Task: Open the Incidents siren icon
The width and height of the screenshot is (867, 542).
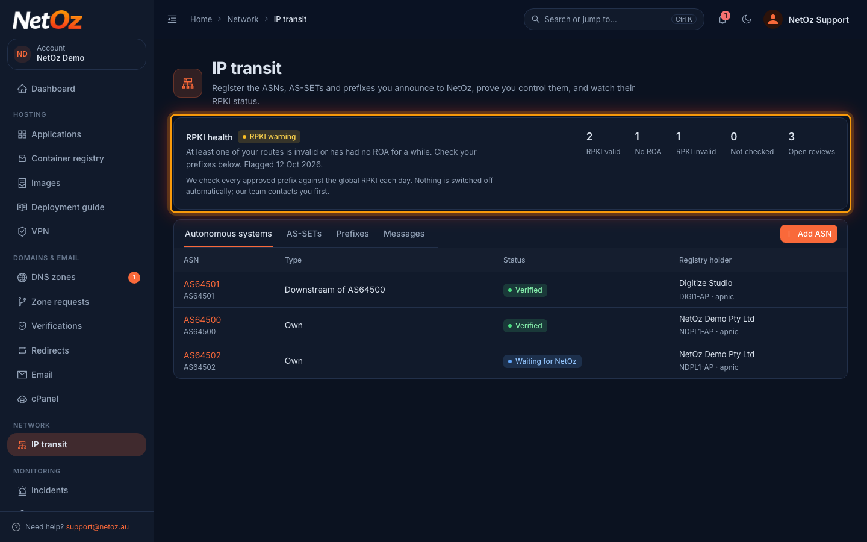Action: pos(22,490)
